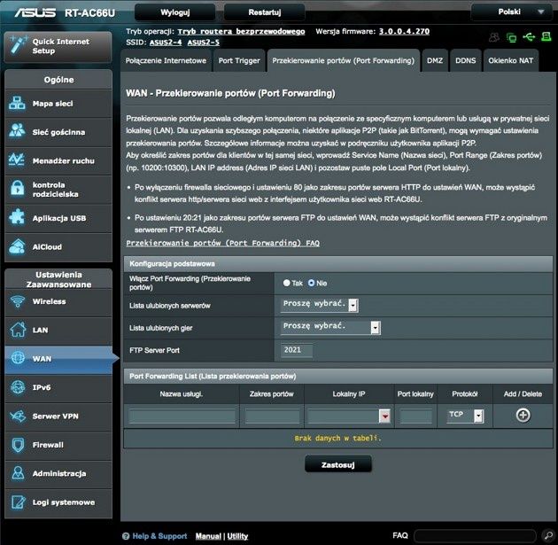Open the Serwer VPN icon

(x=18, y=416)
